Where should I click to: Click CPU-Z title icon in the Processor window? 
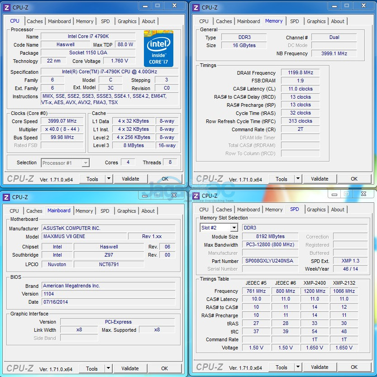point(7,7)
